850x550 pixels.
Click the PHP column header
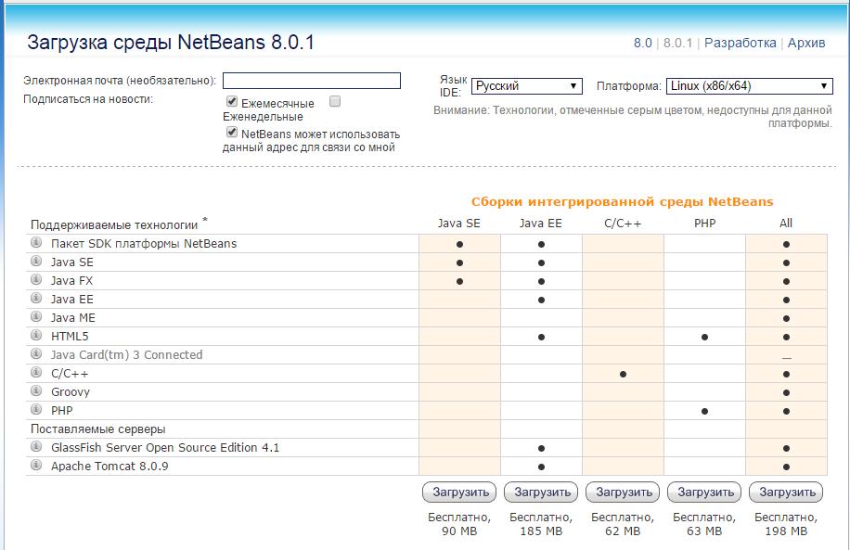click(x=704, y=224)
